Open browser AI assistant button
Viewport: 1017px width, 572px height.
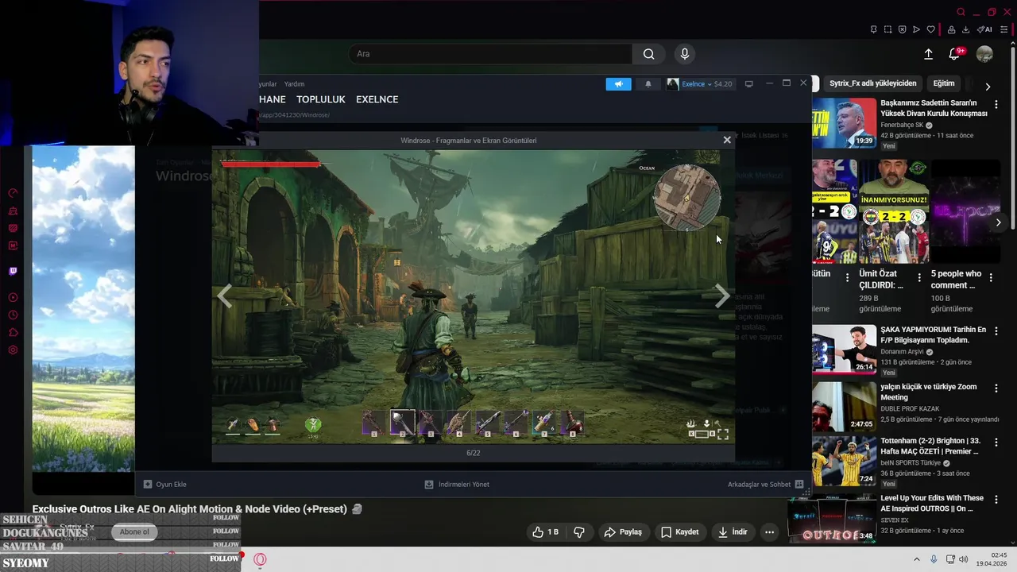(x=984, y=29)
